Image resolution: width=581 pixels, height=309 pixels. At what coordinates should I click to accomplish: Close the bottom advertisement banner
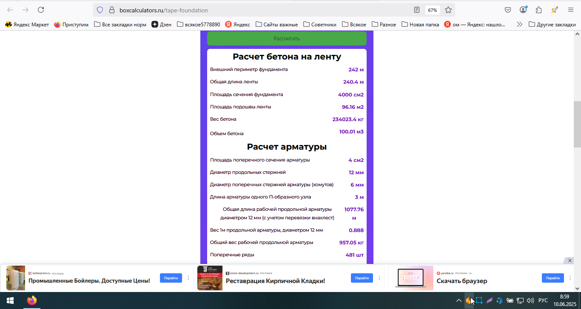tap(570, 260)
